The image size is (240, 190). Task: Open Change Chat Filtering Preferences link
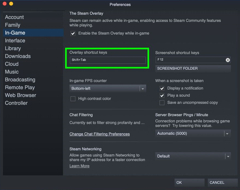click(99, 134)
